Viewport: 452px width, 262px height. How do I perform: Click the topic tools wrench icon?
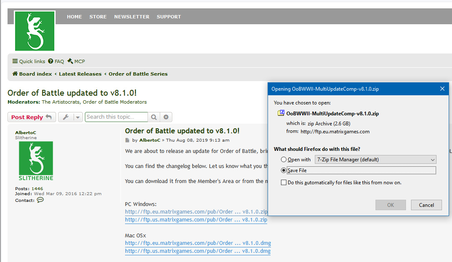click(66, 117)
